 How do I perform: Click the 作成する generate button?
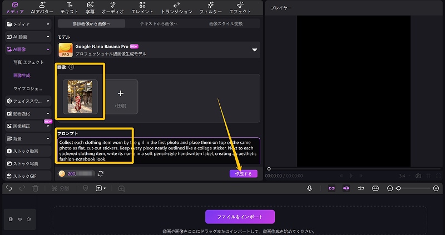tap(243, 174)
